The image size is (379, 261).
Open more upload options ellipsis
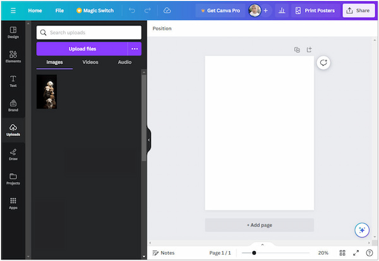[x=135, y=49]
